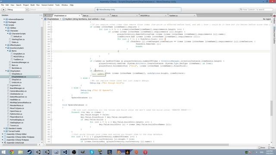Screen dimensions: 276x155
Task: Collapse the Scripts folder in solution tree
Action: (x=4, y=25)
